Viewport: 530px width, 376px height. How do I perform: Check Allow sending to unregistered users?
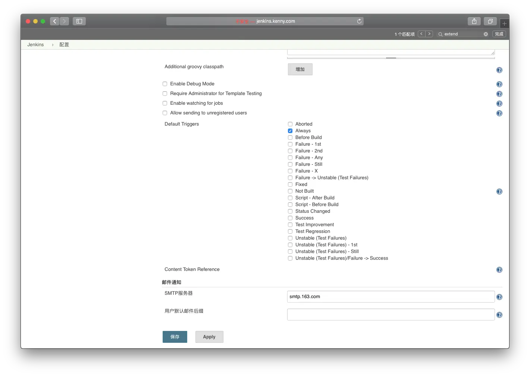pos(165,113)
